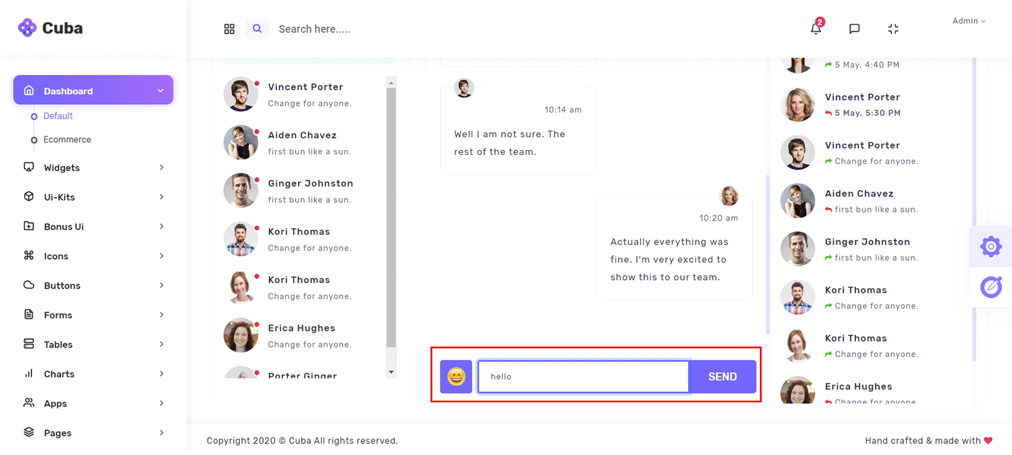Click the avatar on the 10:20 am message
Screen dimensions: 1012x455
729,196
